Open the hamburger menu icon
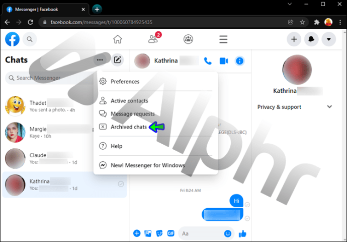This screenshot has width=347, height=242. [x=223, y=39]
